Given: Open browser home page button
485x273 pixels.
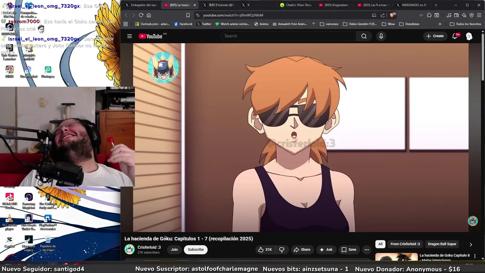Looking at the screenshot, I should pos(149,15).
